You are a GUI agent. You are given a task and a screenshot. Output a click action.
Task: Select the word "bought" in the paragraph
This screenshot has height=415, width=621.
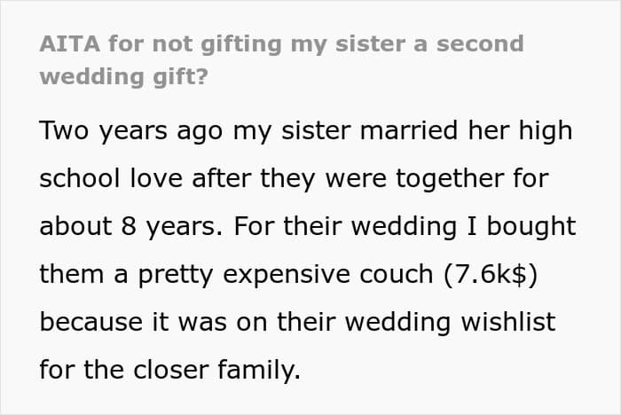(531, 227)
